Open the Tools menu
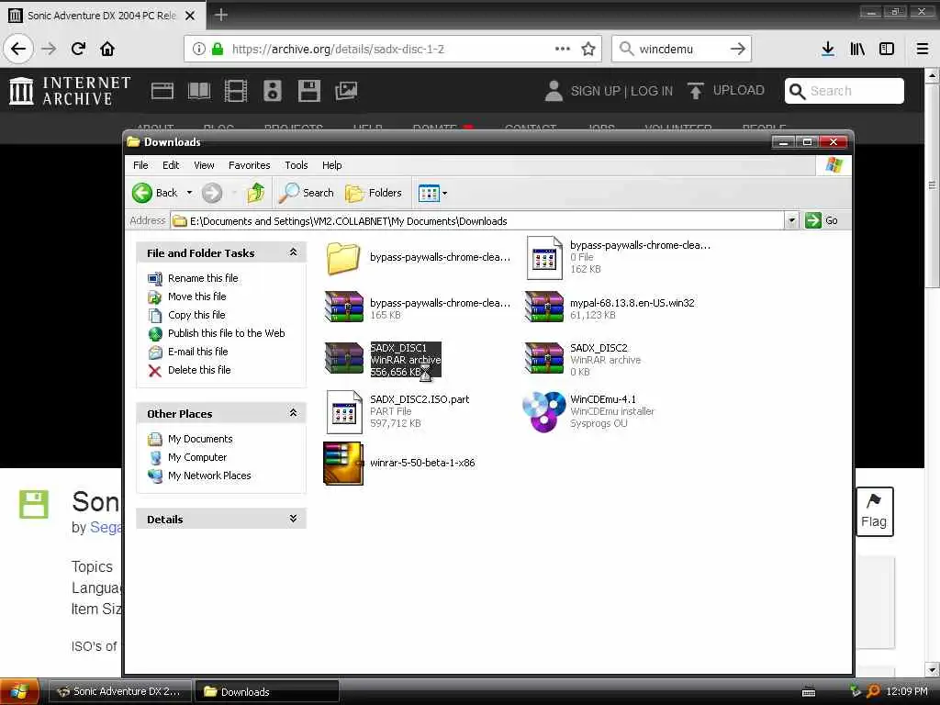Image resolution: width=940 pixels, height=705 pixels. 297,165
